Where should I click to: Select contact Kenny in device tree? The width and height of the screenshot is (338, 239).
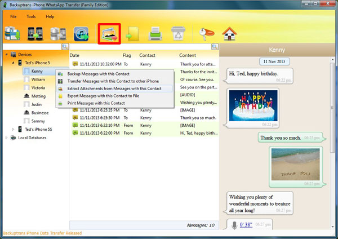(x=37, y=71)
